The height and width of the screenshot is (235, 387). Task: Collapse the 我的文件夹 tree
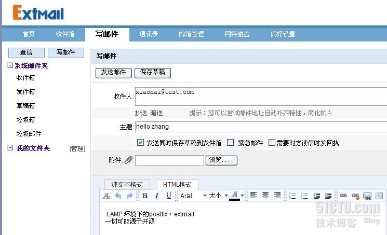(10, 148)
